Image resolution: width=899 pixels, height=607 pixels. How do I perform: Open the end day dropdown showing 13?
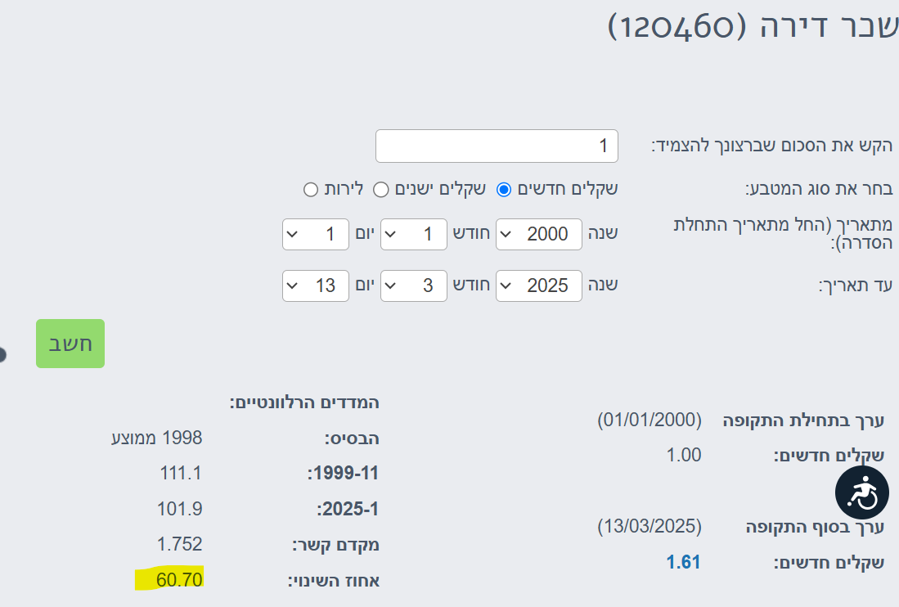coord(316,286)
